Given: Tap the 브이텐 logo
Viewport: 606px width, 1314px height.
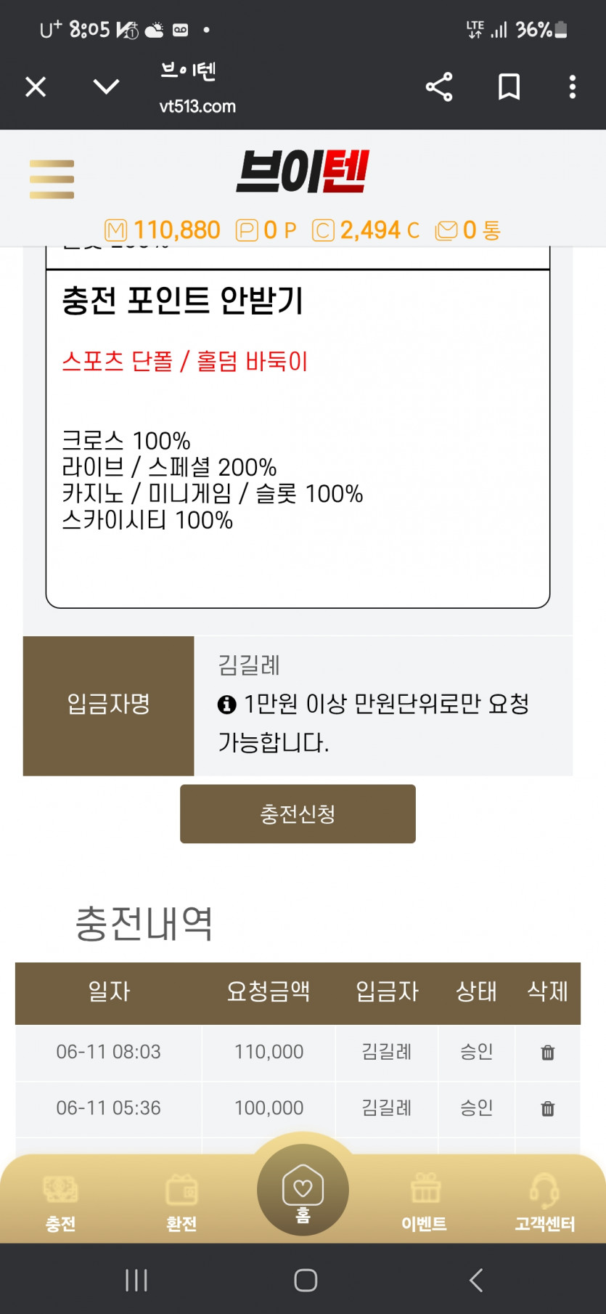Looking at the screenshot, I should pyautogui.click(x=303, y=172).
